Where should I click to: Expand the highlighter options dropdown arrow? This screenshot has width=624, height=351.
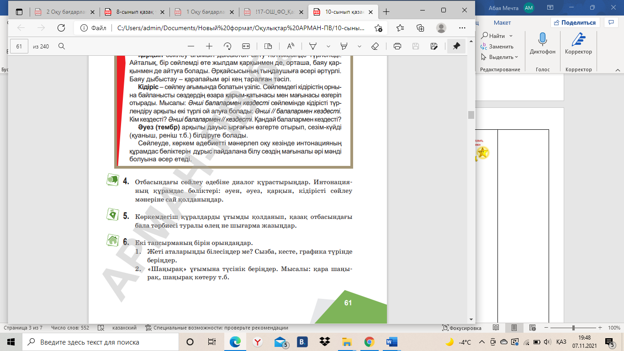tap(360, 46)
